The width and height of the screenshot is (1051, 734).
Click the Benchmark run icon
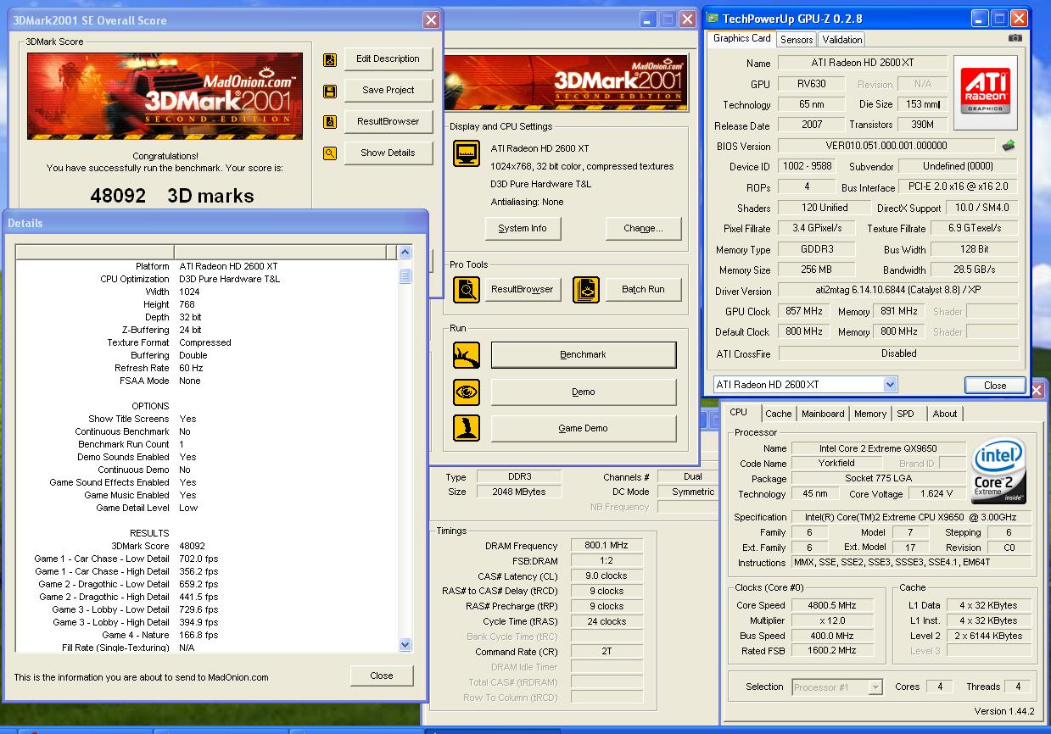pos(467,355)
